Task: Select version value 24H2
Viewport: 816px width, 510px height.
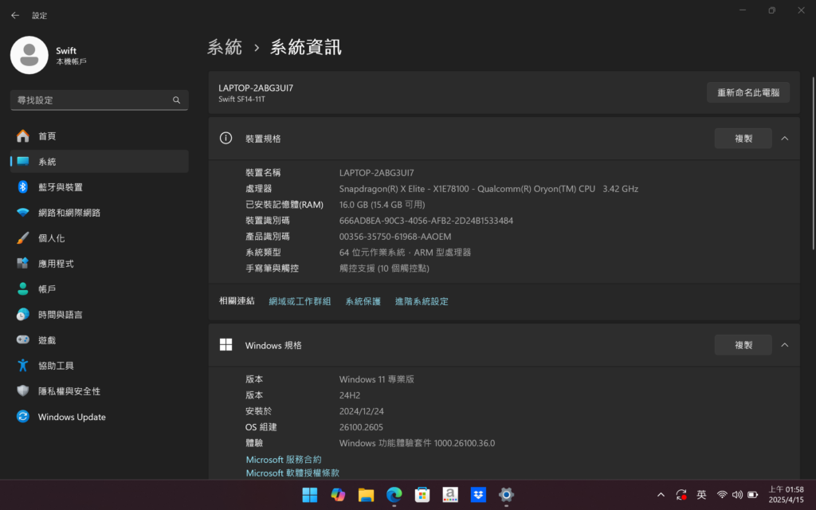Action: tap(350, 395)
